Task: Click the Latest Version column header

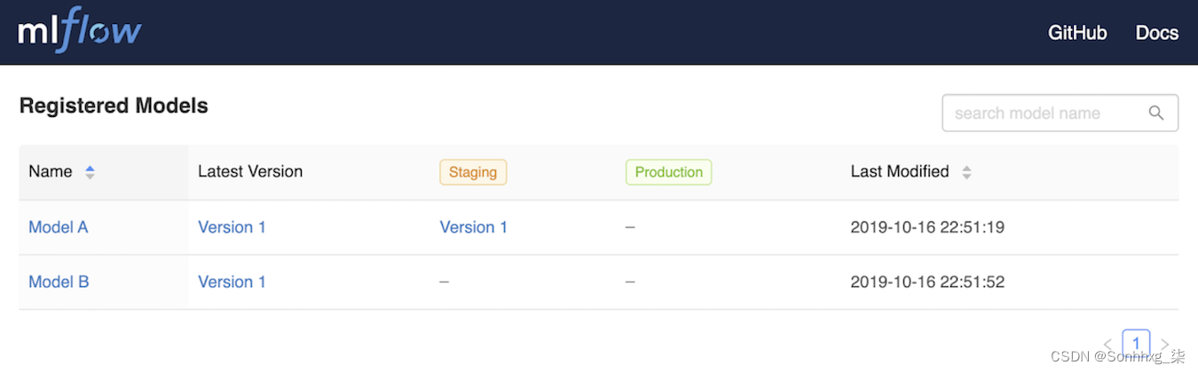Action: tap(250, 172)
